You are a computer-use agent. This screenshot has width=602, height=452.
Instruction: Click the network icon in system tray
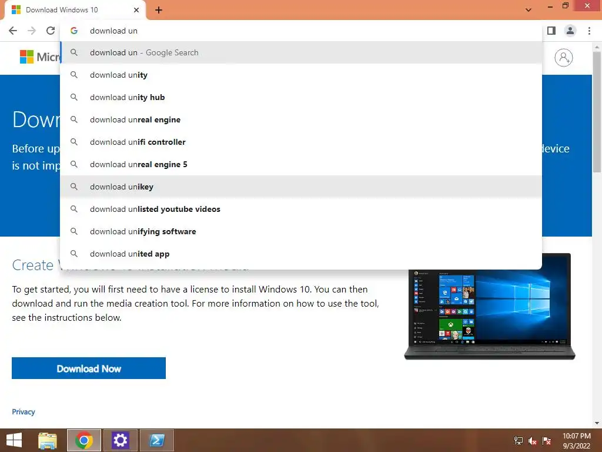coord(519,441)
